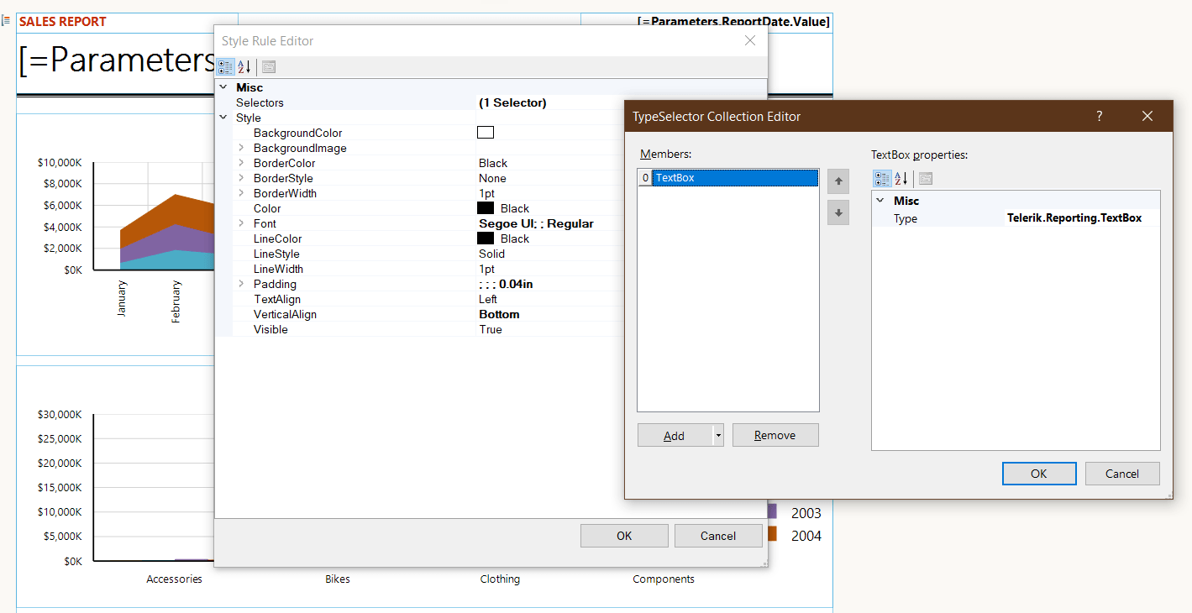Viewport: 1192px width, 613px height.
Task: Close the TypeSelector Collection Editor dialog
Action: tap(1147, 117)
